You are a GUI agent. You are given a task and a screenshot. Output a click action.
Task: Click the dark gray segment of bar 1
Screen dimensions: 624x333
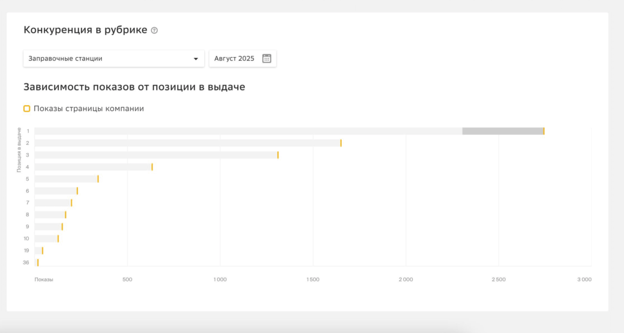[x=503, y=131]
